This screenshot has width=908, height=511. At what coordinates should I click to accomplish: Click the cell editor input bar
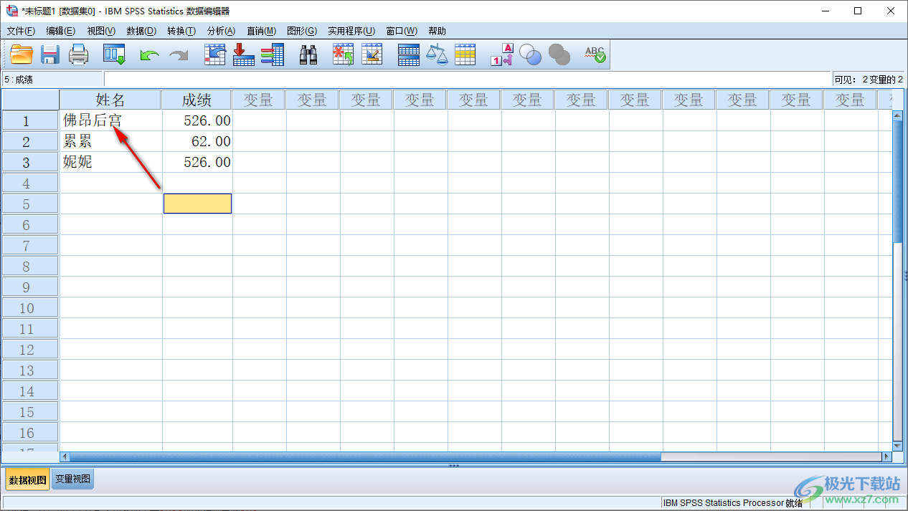point(467,80)
